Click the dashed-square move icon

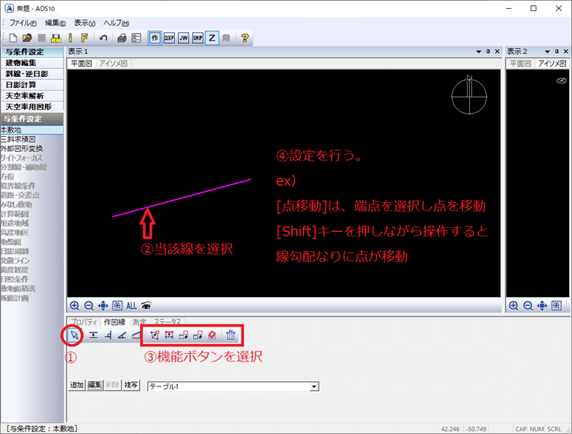coord(184,335)
